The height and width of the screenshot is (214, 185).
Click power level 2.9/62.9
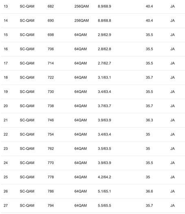coord(104,35)
